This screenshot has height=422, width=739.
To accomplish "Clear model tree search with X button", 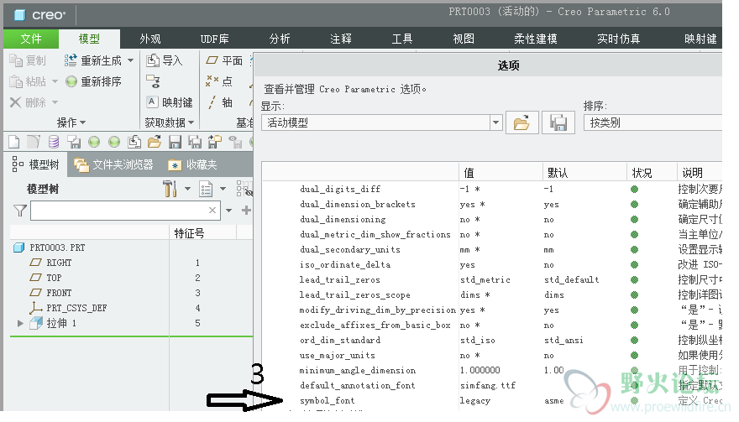I will pyautogui.click(x=212, y=210).
